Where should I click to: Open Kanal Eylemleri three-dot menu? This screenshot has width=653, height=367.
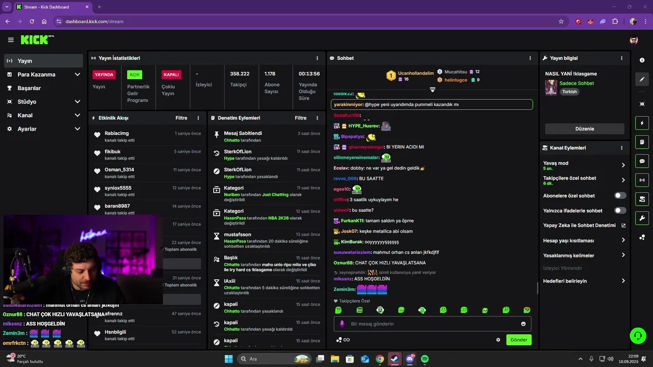click(x=621, y=148)
